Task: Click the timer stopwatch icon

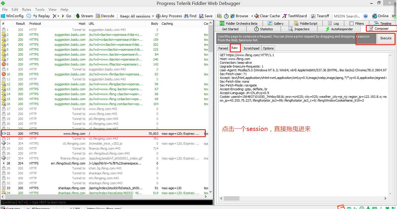Action: (226, 16)
